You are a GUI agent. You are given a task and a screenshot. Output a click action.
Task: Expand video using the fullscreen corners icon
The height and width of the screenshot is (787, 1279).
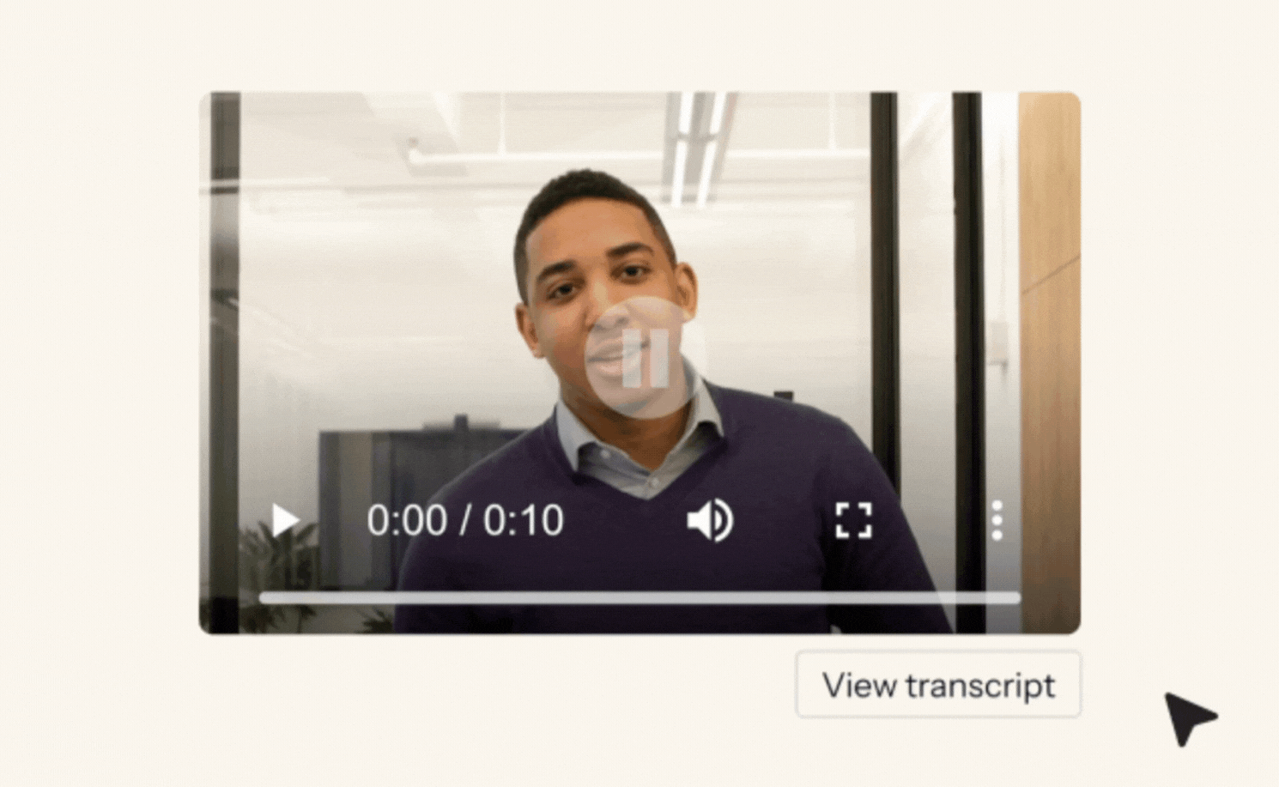coord(854,520)
